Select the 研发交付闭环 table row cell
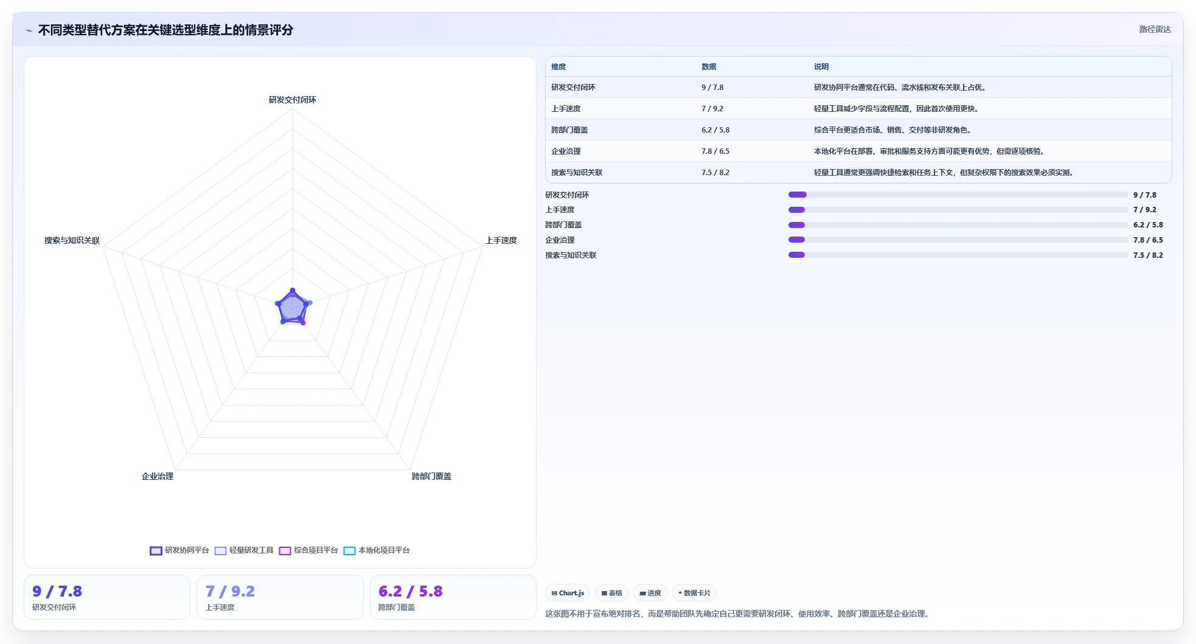This screenshot has width=1196, height=644. pos(573,88)
